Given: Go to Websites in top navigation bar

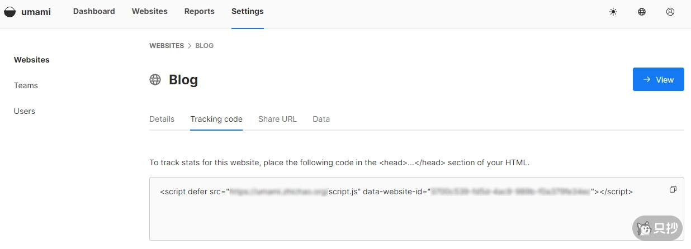Looking at the screenshot, I should (x=149, y=11).
